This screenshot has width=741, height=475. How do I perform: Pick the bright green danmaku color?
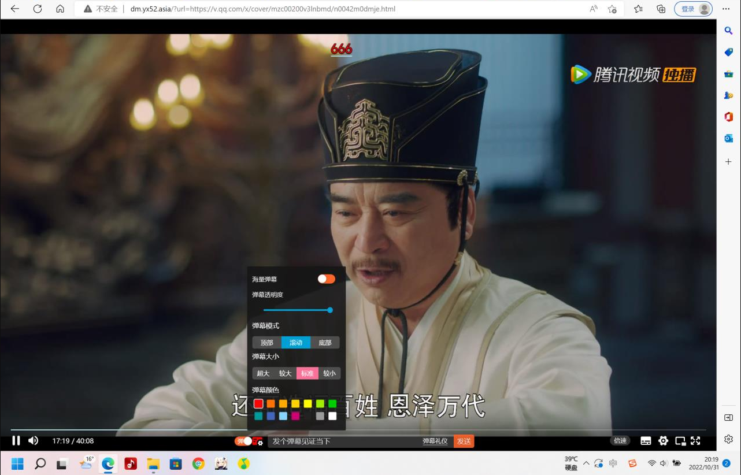(332, 403)
